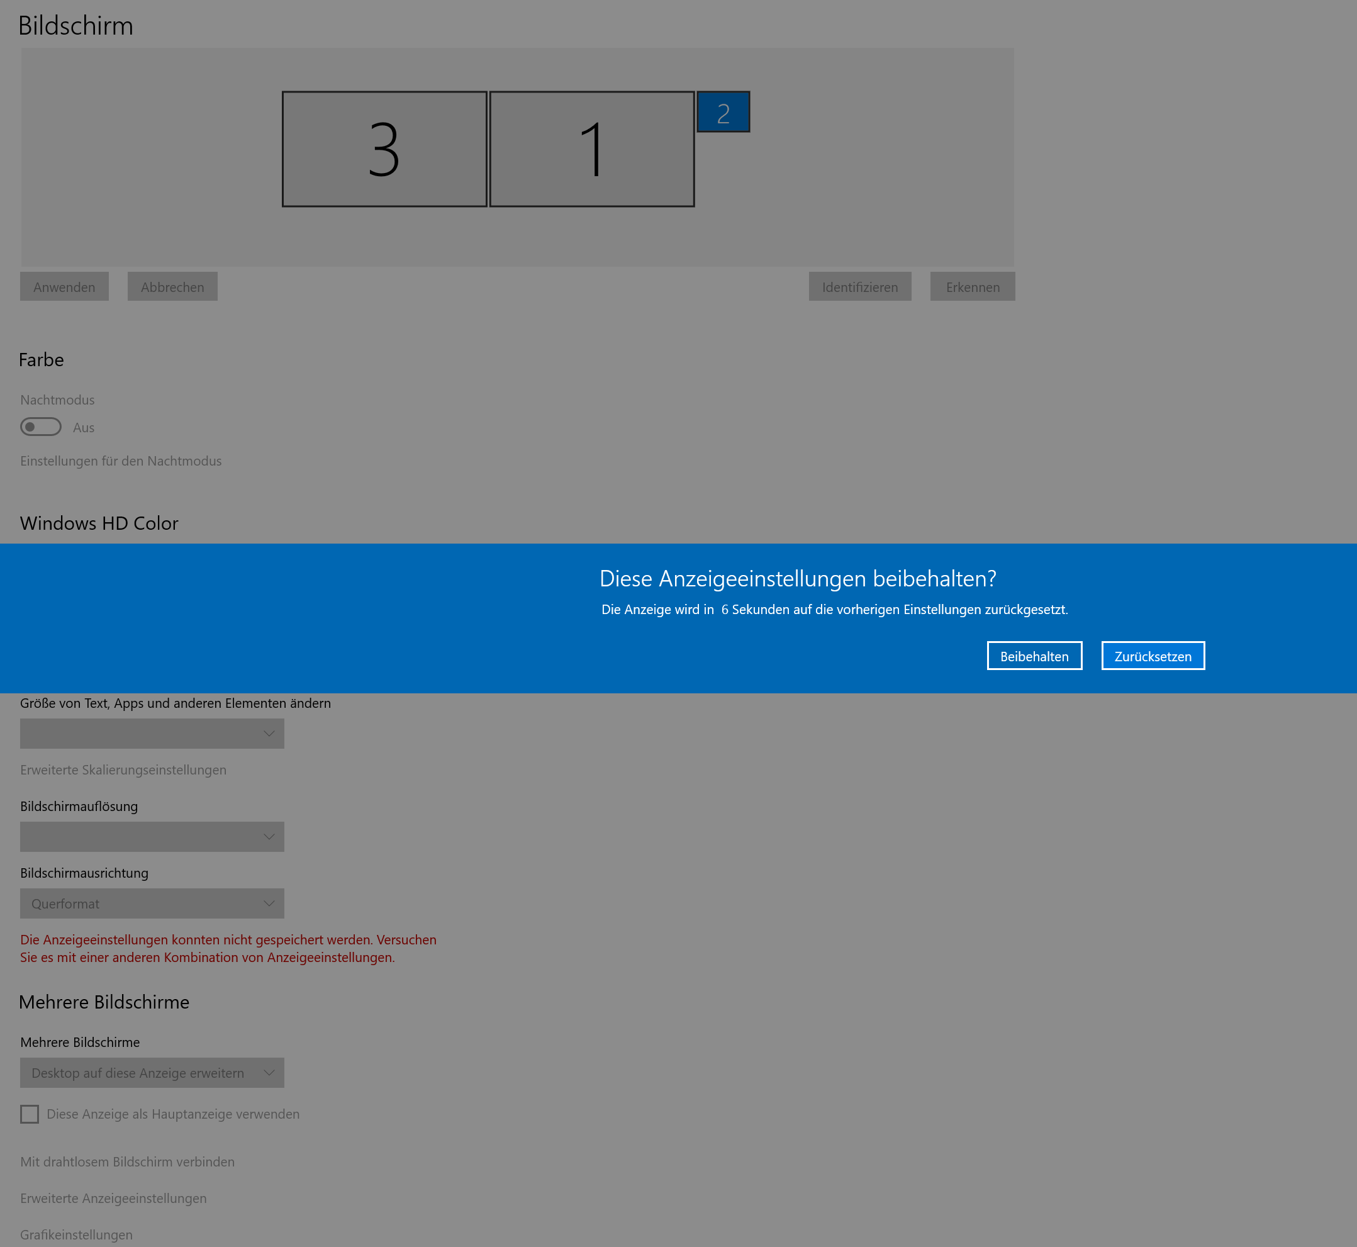Open Erweiterte Skalierungseinstellungen link
1357x1247 pixels.
point(123,770)
